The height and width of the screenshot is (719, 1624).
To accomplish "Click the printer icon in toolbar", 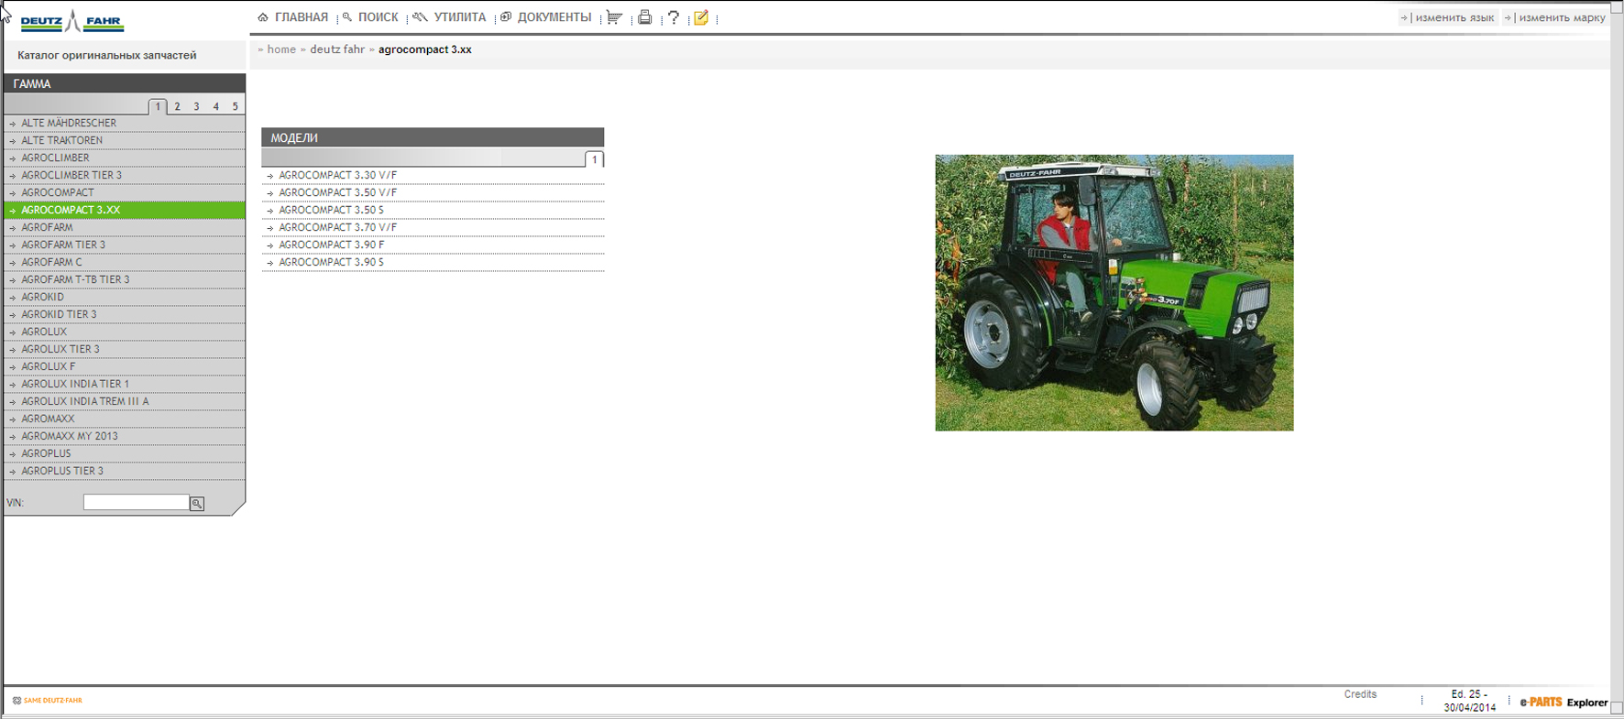I will point(645,17).
